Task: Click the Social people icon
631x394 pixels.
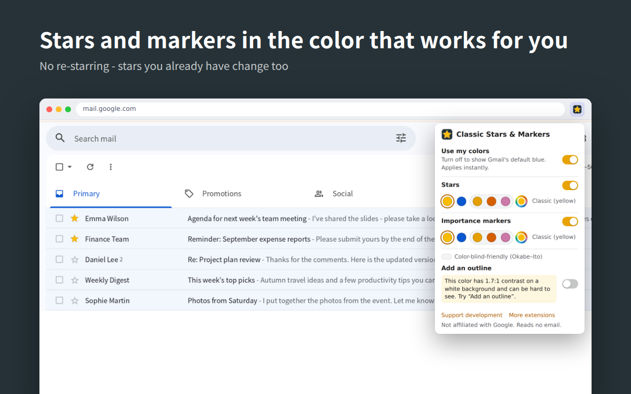Action: 319,194
